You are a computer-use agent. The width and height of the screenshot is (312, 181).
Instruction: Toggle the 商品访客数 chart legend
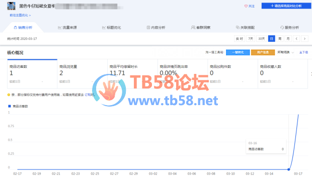click(x=18, y=106)
